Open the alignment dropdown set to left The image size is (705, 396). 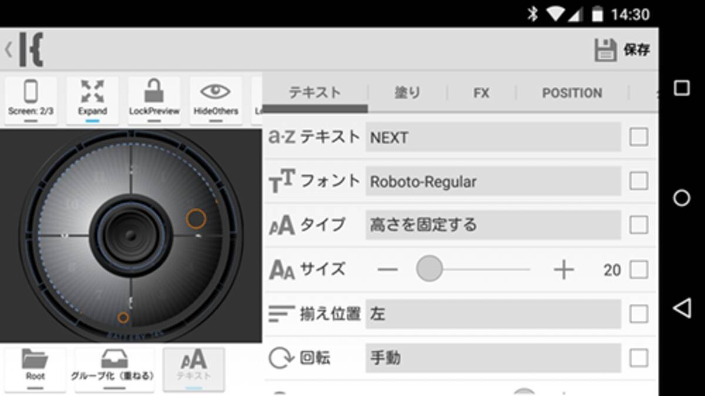pos(492,314)
